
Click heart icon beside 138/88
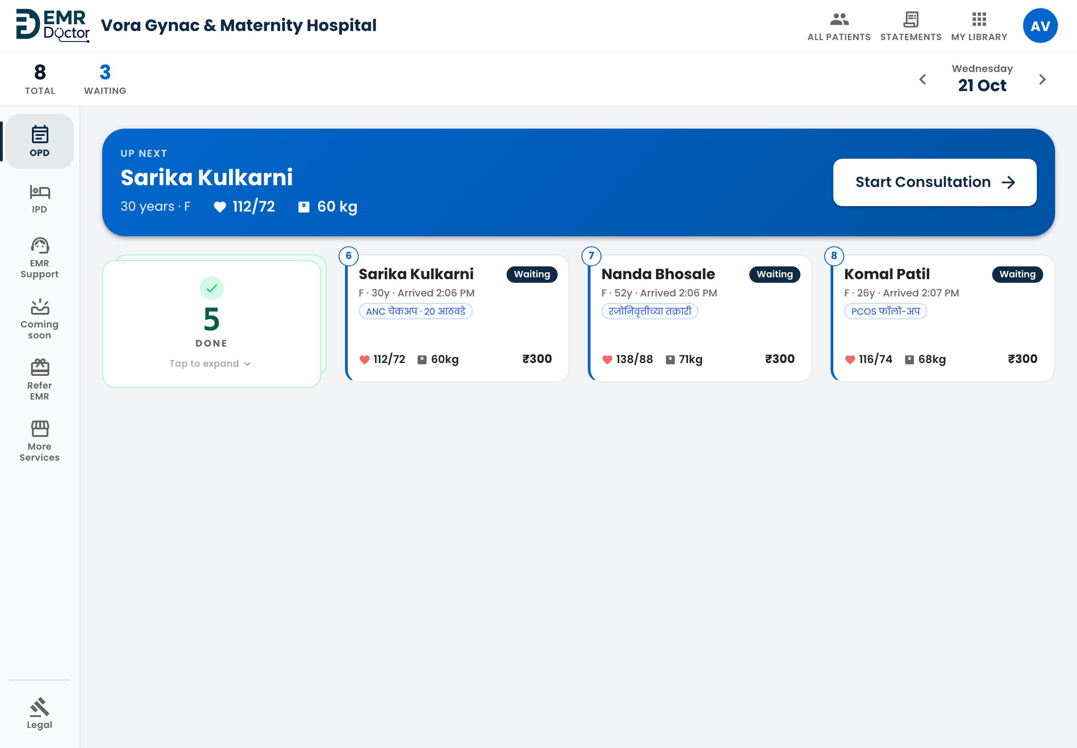(607, 359)
